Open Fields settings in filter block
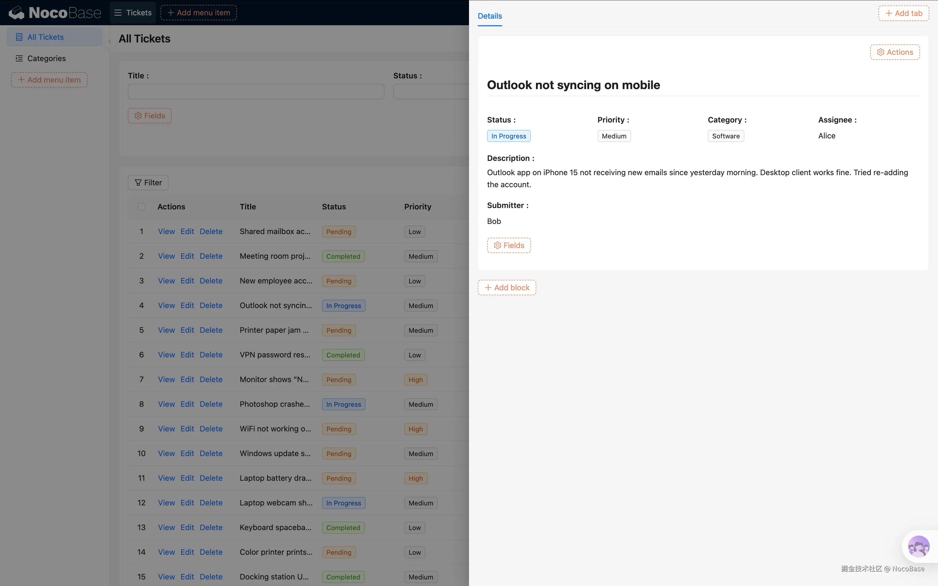Image resolution: width=938 pixels, height=586 pixels. 150,116
